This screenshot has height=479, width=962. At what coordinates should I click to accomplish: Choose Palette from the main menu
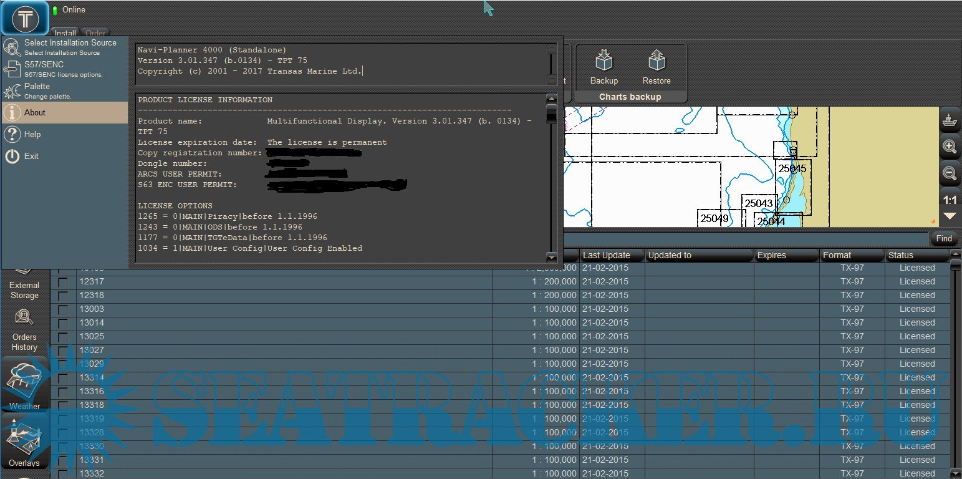[x=37, y=90]
